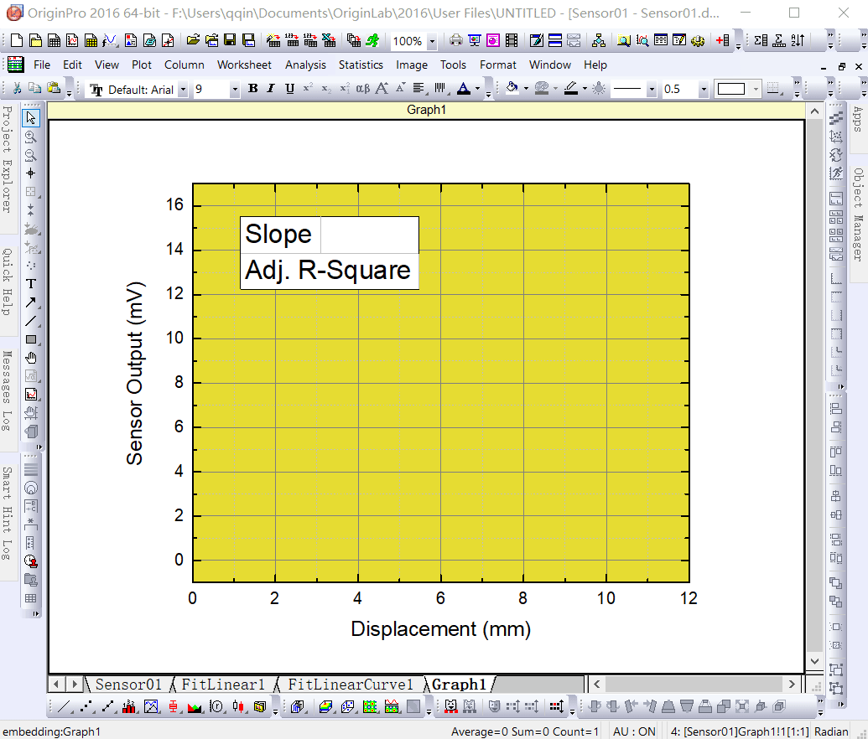Open the Code Builder gear icon

coord(698,40)
